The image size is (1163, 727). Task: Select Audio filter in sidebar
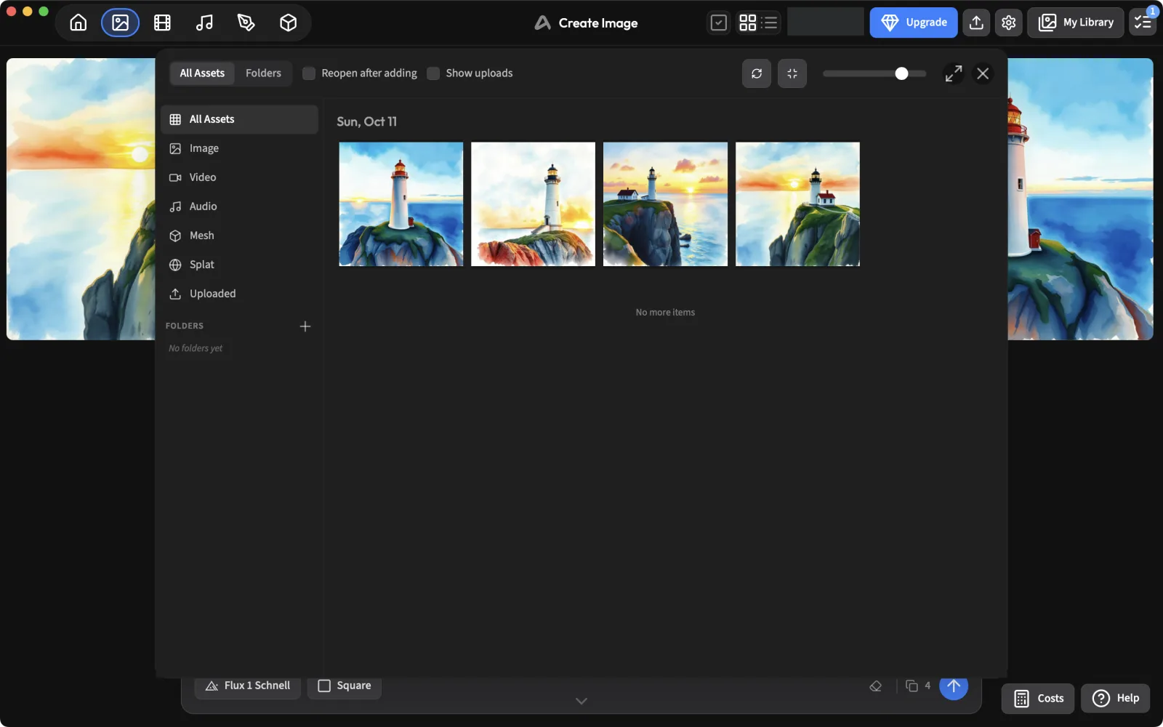pyautogui.click(x=240, y=206)
